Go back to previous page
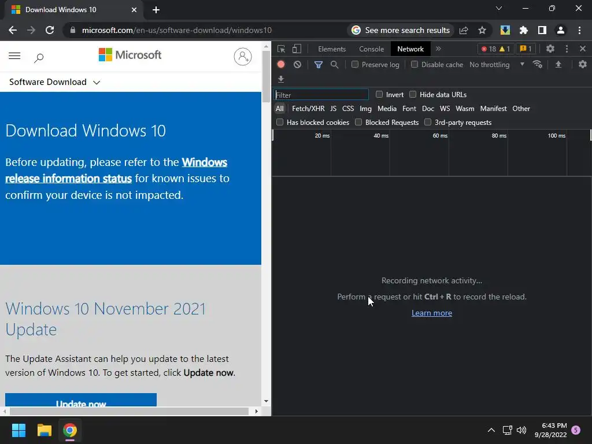 click(x=13, y=30)
